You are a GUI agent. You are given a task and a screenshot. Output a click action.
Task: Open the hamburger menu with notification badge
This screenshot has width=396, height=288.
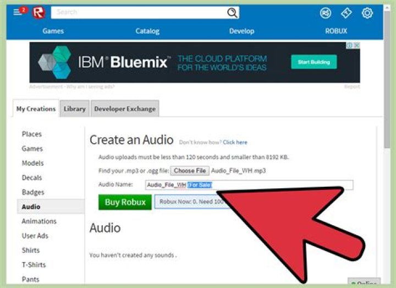(19, 12)
